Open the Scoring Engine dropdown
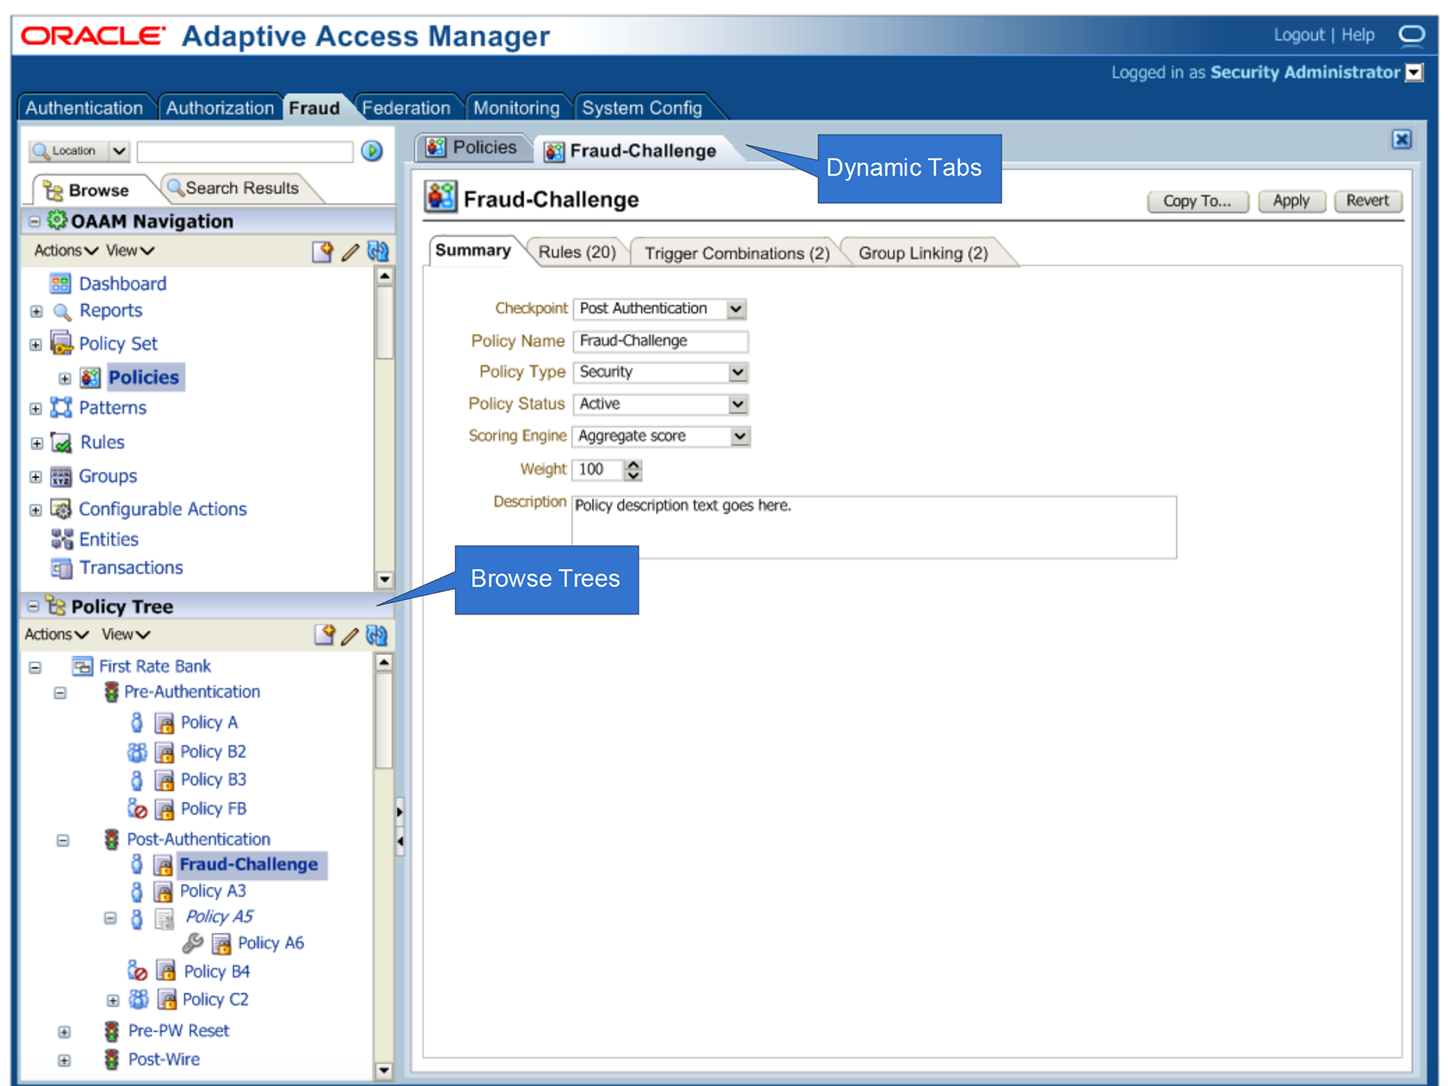The height and width of the screenshot is (1086, 1448). (740, 437)
